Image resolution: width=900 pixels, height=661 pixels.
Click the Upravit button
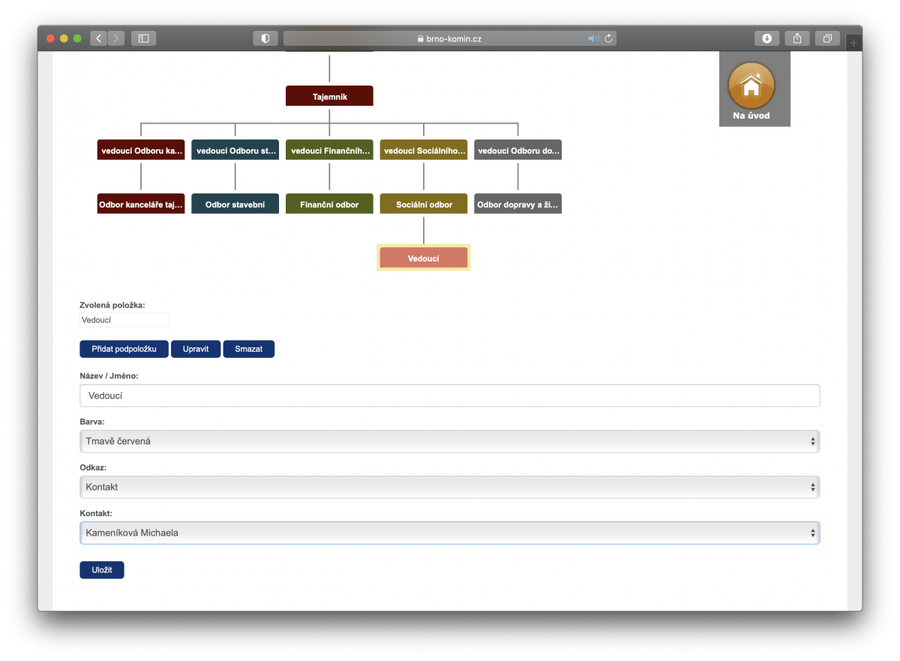[196, 349]
